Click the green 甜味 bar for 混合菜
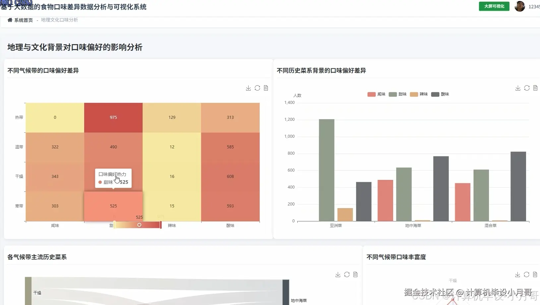Viewport: 540px width, 305px height. [x=481, y=195]
